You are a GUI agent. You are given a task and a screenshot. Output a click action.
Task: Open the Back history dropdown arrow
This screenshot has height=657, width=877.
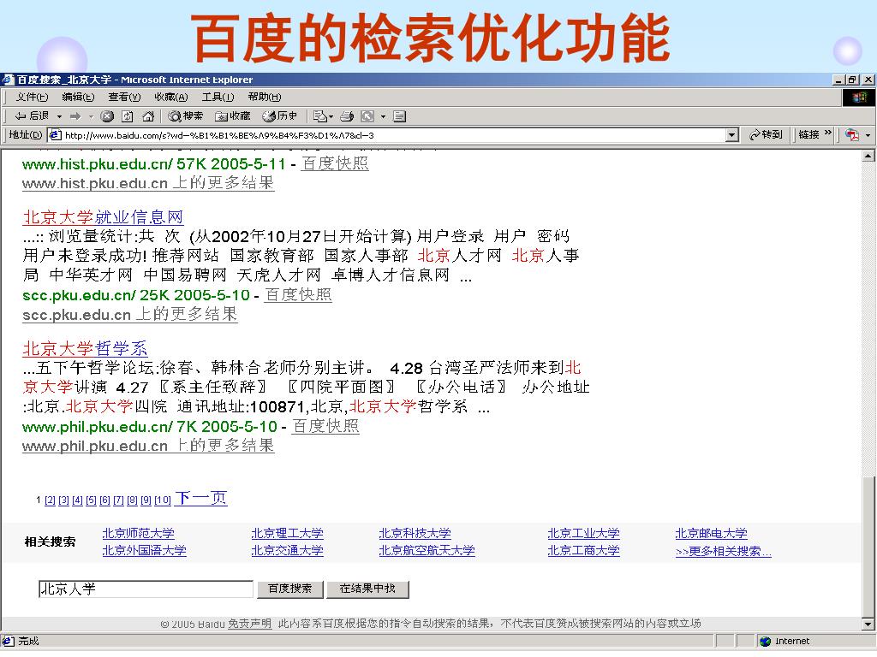coord(59,116)
